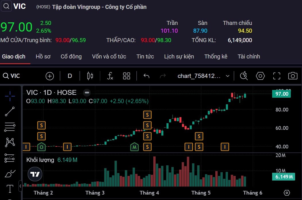Click the 97.00 current price axis label
The height and width of the screenshot is (200, 302).
pos(282,94)
